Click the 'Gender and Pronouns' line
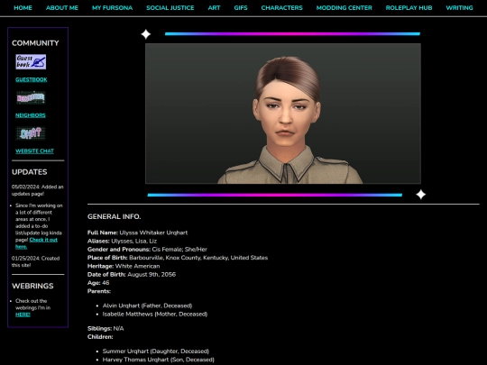Viewport: 487px width, 365px height. (x=147, y=250)
